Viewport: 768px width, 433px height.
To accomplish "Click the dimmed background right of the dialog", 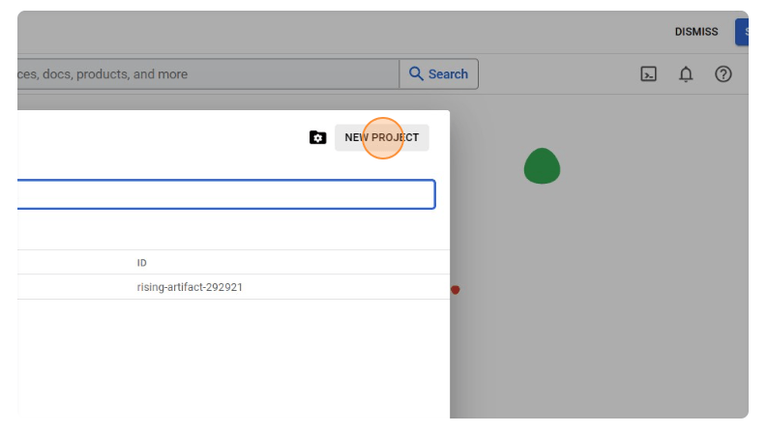I will (x=600, y=319).
